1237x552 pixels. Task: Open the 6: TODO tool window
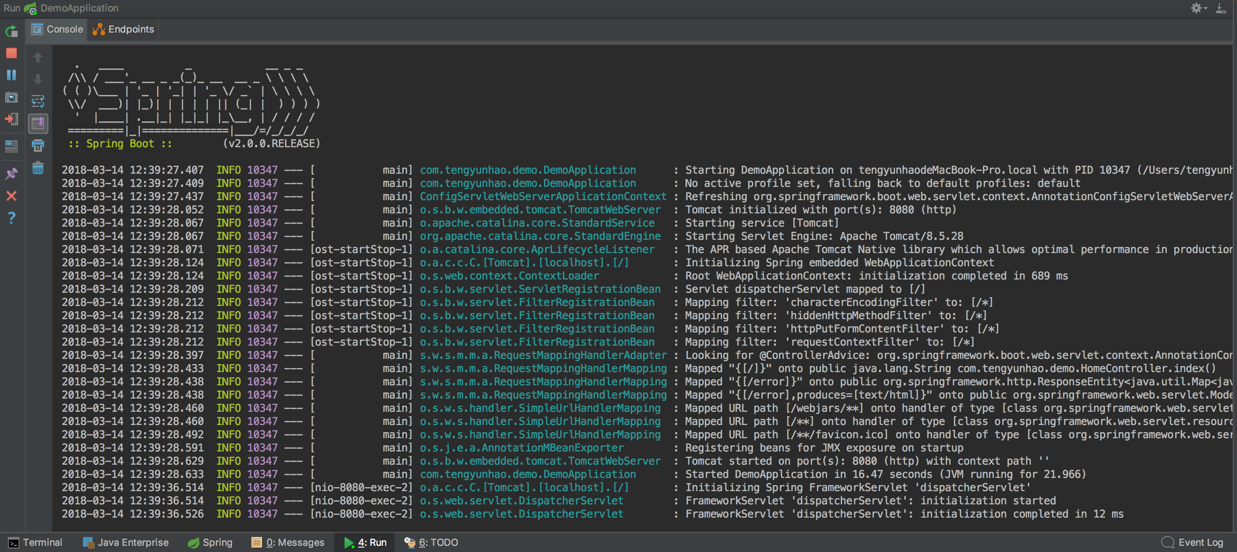pyautogui.click(x=431, y=542)
